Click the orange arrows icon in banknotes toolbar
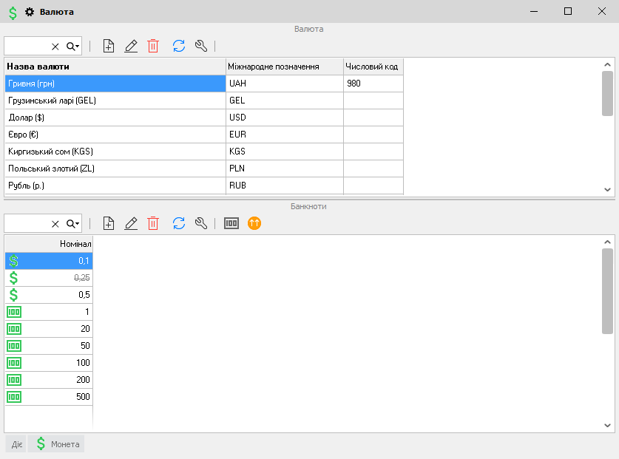Screen dimensions: 619x459 pyautogui.click(x=254, y=223)
